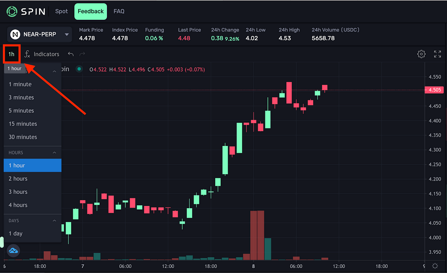Select 15 minutes interval
Image resolution: width=447 pixels, height=273 pixels.
point(33,124)
